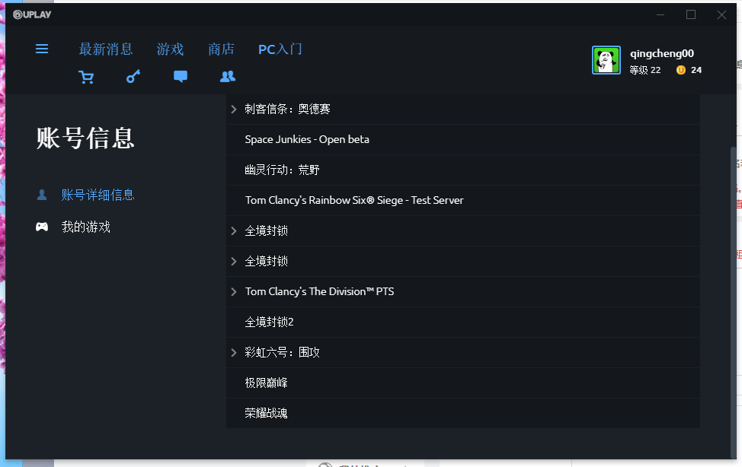Click the Uplay logo
742x467 pixels.
[32, 14]
